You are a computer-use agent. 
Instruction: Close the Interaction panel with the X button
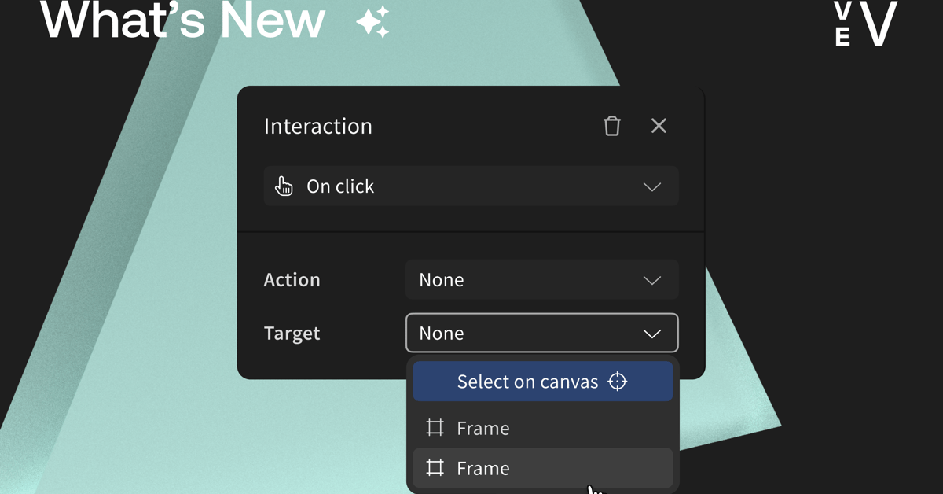pos(659,126)
